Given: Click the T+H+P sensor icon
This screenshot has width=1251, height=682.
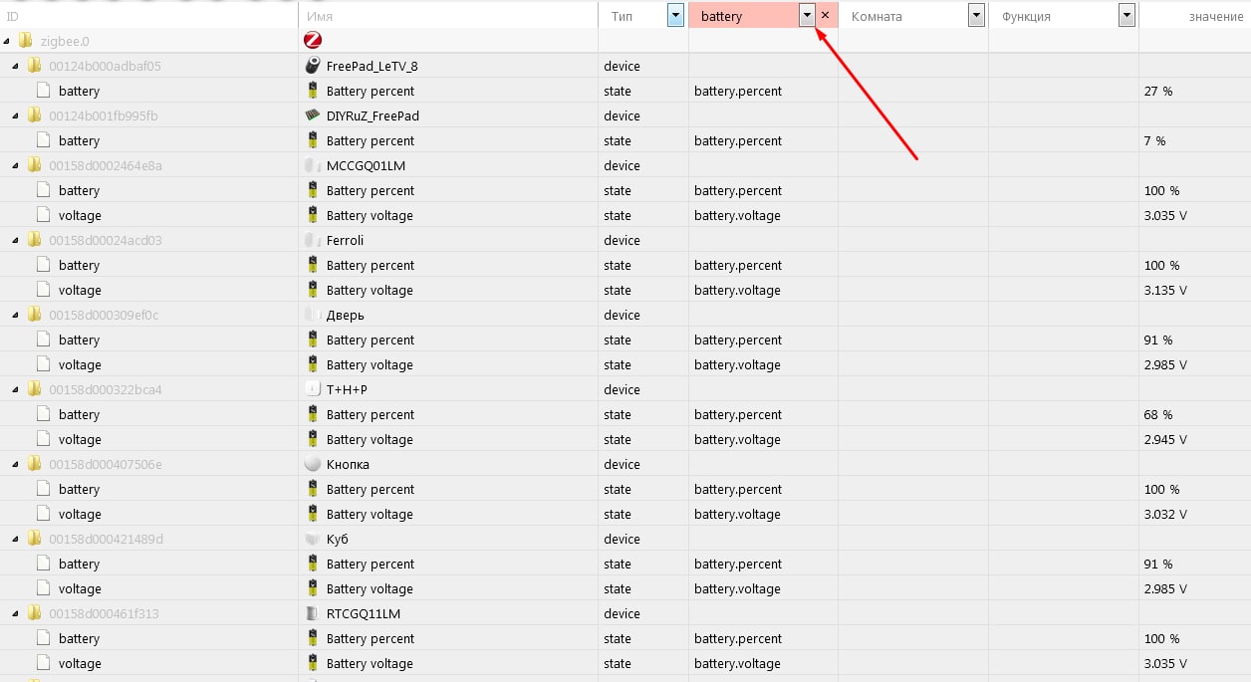Looking at the screenshot, I should 312,389.
